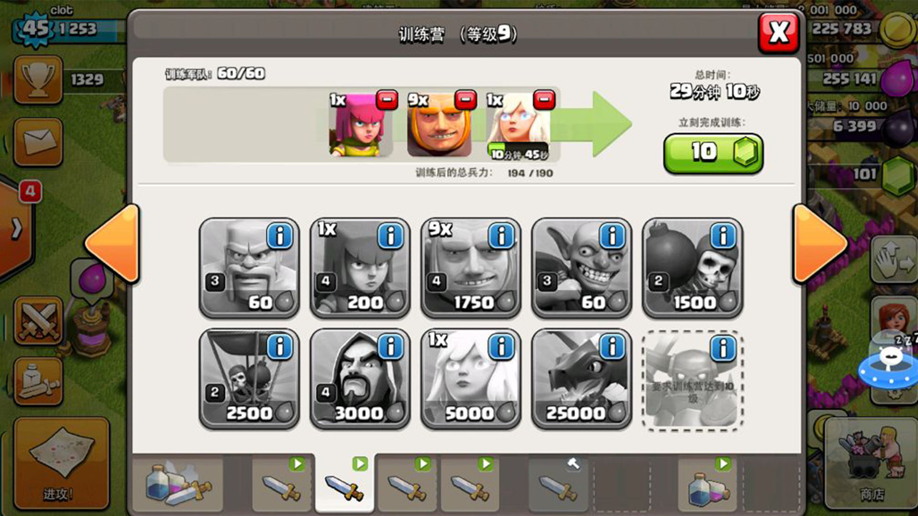Queue a Wizard for 3000 elixir
The width and height of the screenshot is (918, 516).
(x=360, y=379)
